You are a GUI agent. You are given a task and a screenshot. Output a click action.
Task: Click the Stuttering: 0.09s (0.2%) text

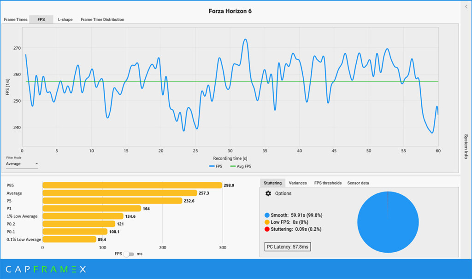click(x=296, y=229)
